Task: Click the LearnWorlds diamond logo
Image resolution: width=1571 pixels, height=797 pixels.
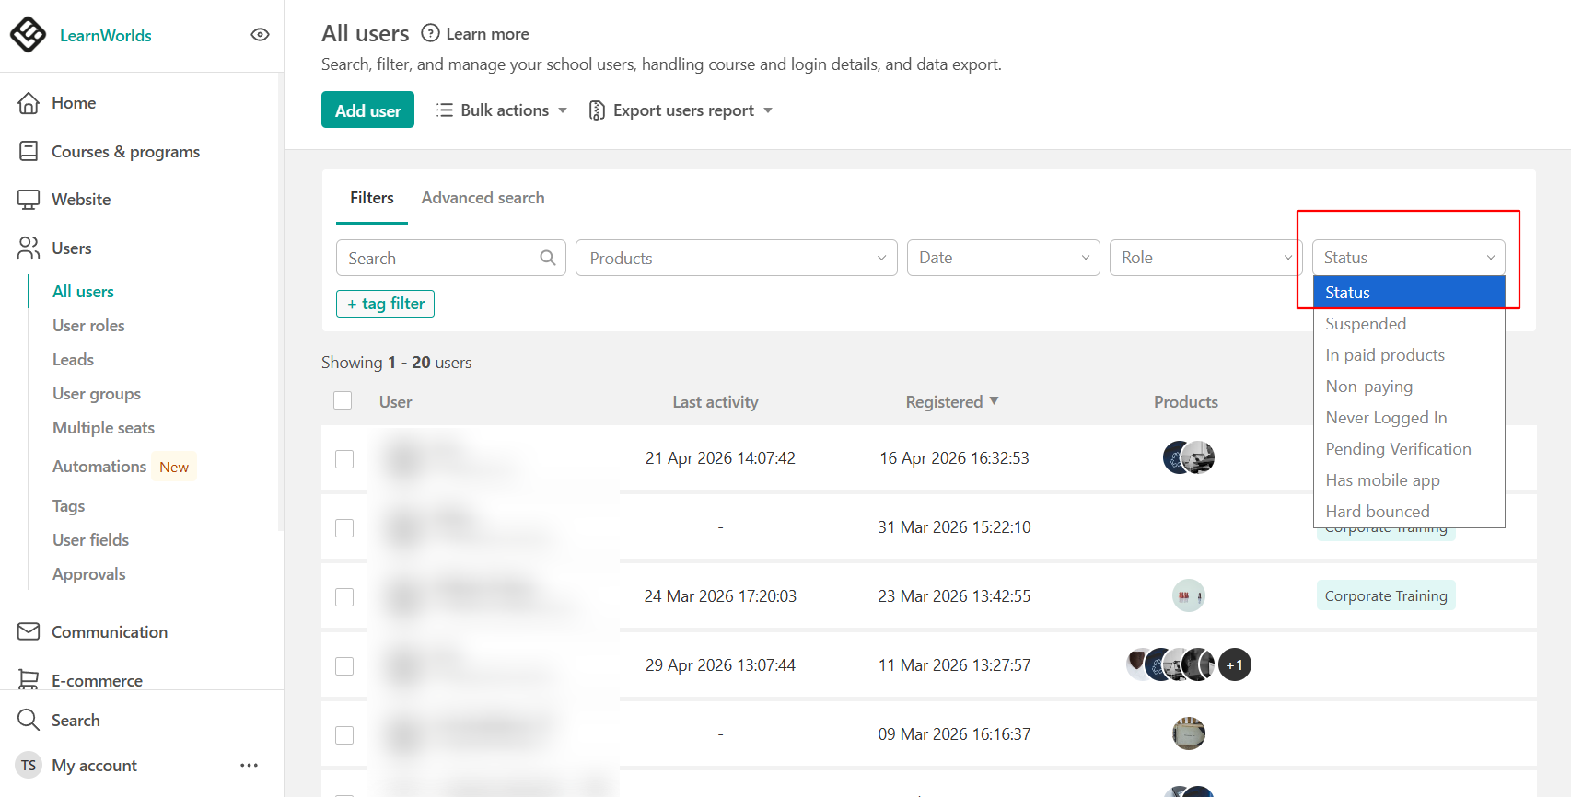Action: coord(28,35)
